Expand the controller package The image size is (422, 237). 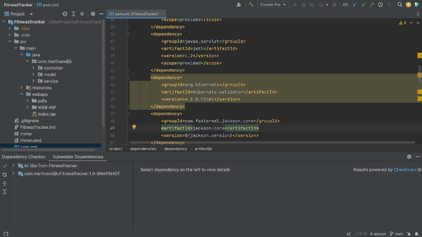pyautogui.click(x=33, y=68)
